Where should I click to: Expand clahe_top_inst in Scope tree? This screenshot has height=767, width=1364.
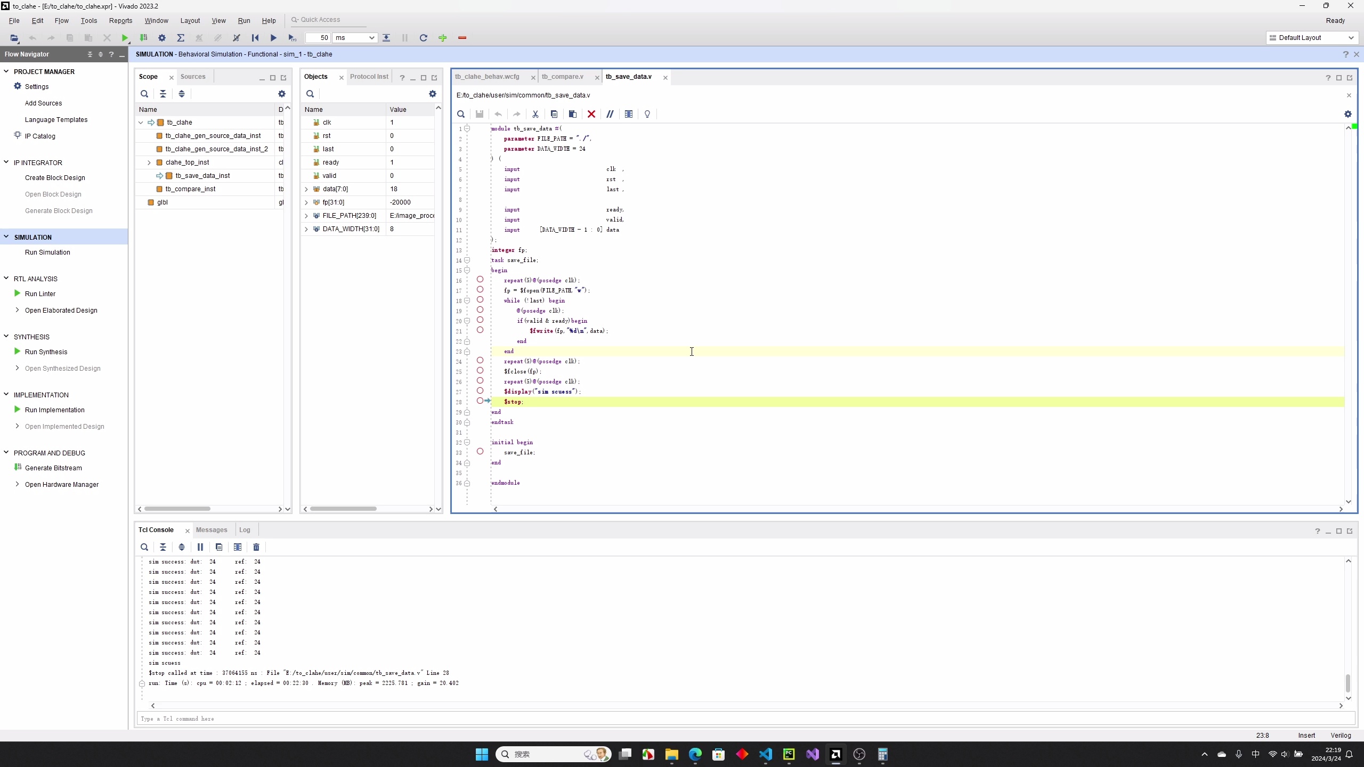pos(149,162)
